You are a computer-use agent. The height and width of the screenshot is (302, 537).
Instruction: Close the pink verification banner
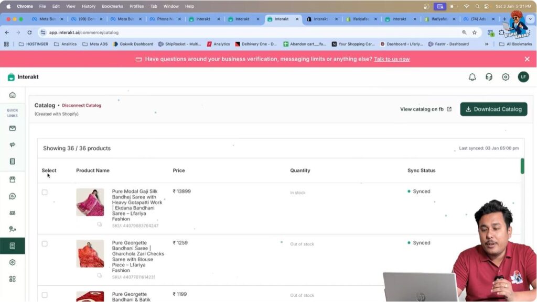click(527, 59)
